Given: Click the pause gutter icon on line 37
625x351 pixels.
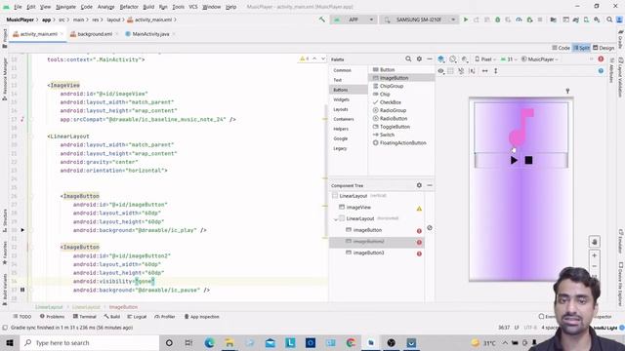Looking at the screenshot, I should (22, 290).
